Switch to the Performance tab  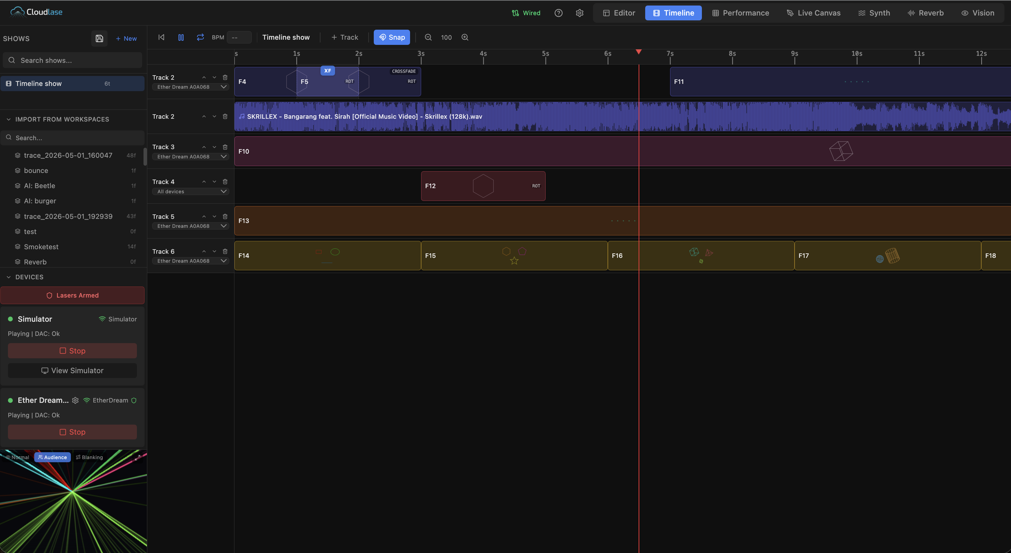(741, 13)
